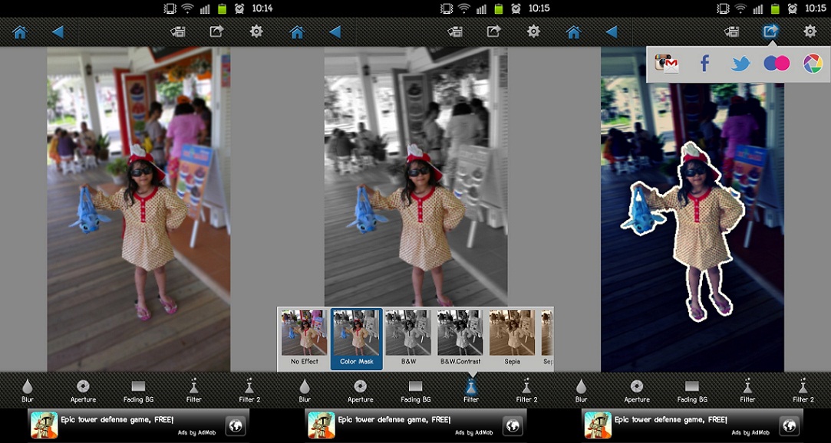
Task: Select Aperture tool in share-popup screen
Action: pos(637,391)
